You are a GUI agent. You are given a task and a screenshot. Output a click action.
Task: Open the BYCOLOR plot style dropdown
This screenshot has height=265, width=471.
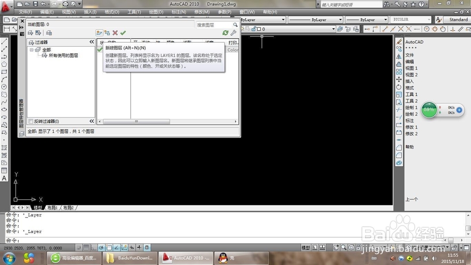[411, 19]
